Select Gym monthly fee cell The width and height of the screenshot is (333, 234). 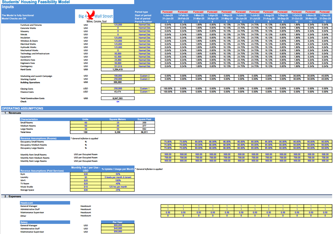click(86, 174)
